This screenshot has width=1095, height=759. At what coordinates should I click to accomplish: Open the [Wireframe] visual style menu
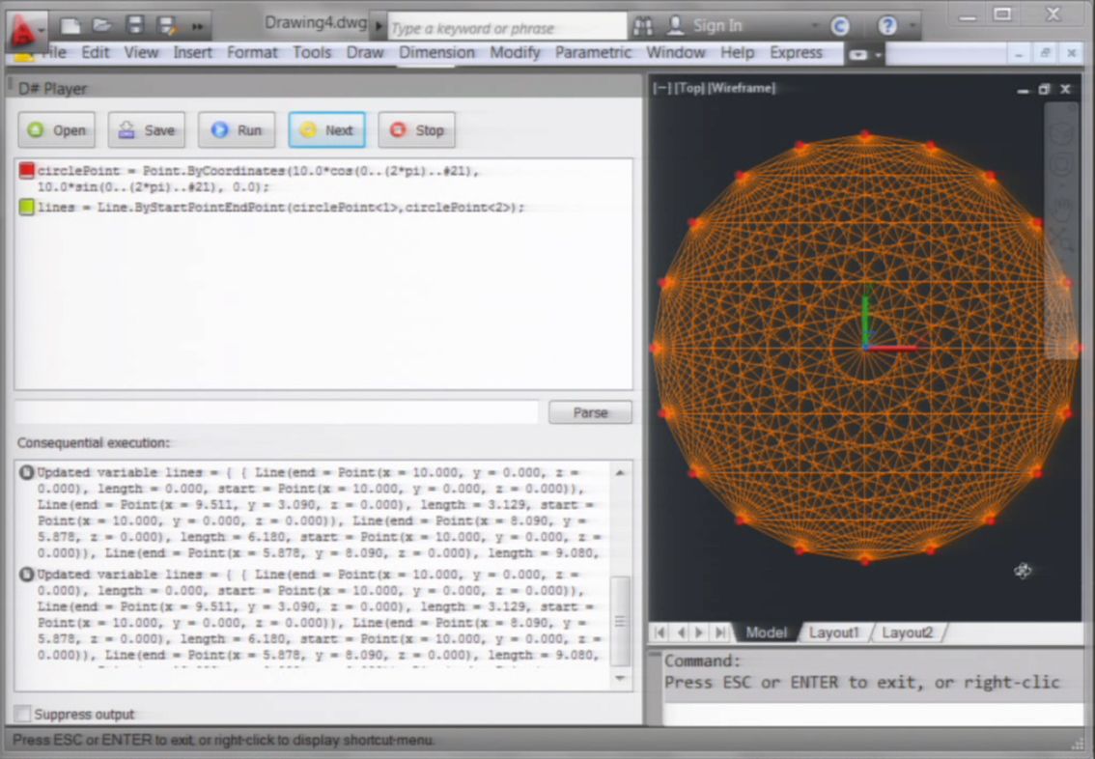(x=743, y=88)
